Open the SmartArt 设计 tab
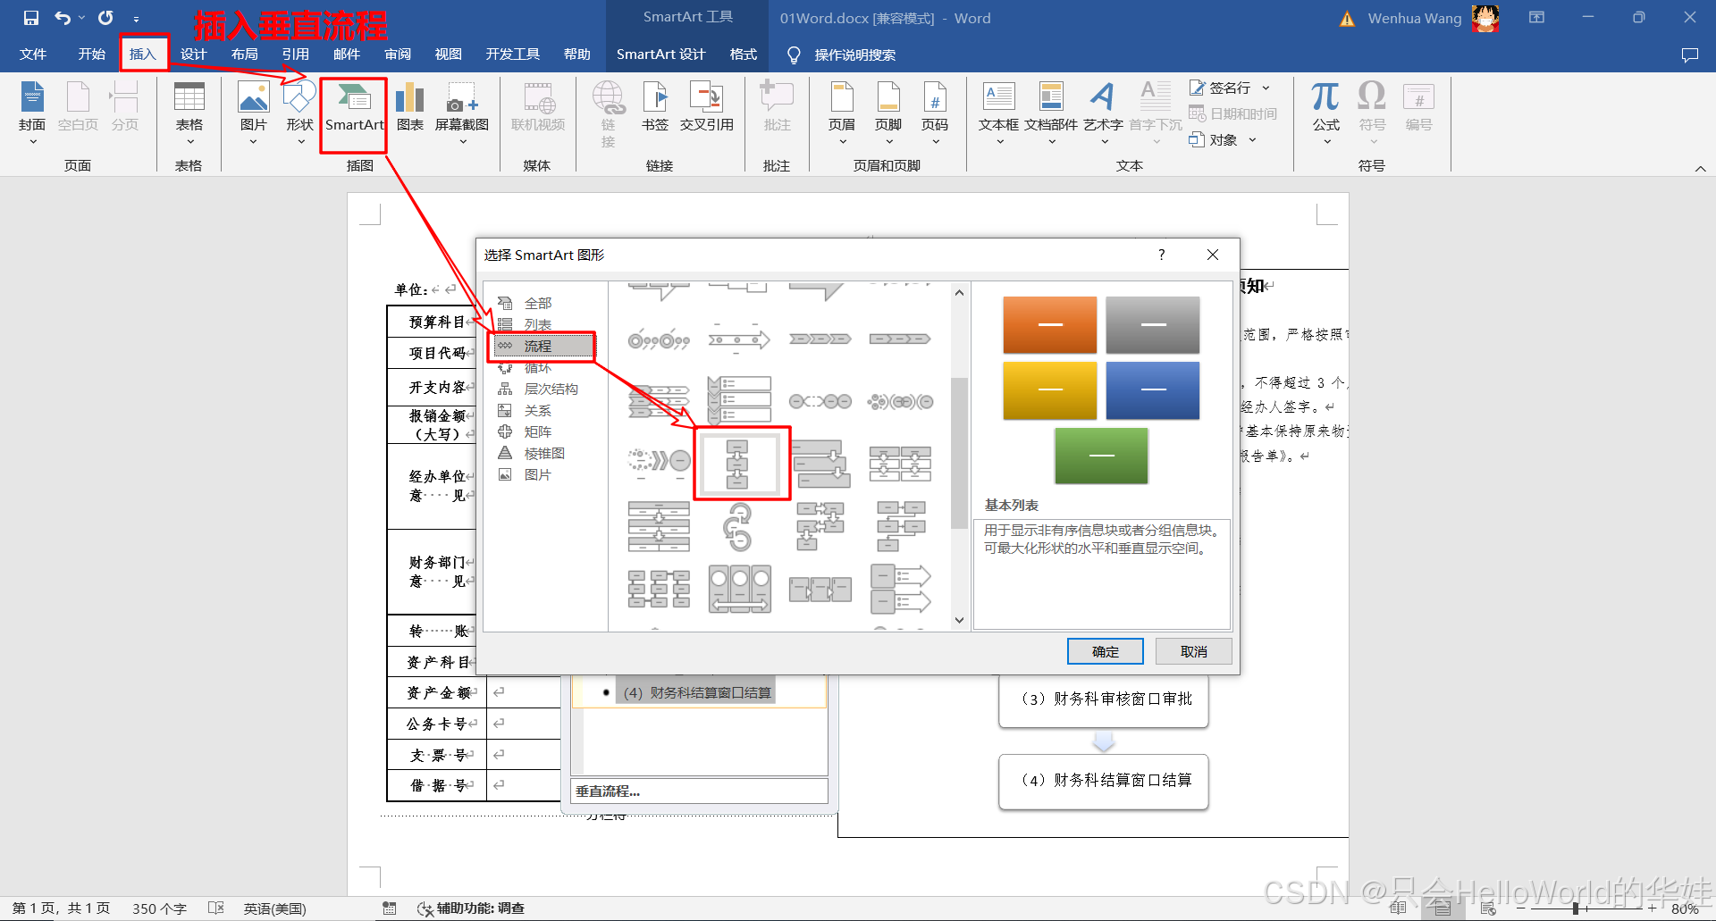This screenshot has width=1716, height=921. click(660, 54)
